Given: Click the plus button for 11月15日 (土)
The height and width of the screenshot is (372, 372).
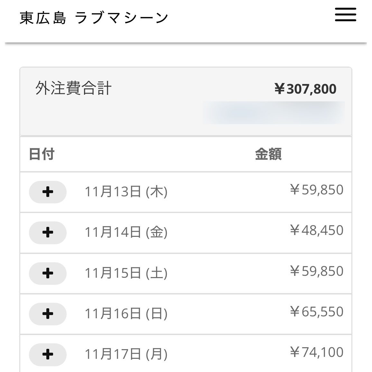Looking at the screenshot, I should (48, 273).
